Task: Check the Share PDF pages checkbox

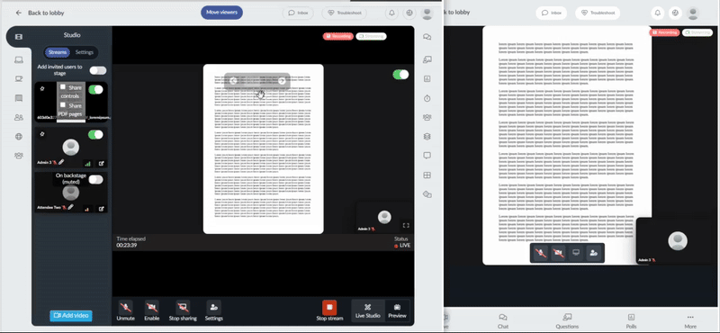Action: click(x=63, y=104)
